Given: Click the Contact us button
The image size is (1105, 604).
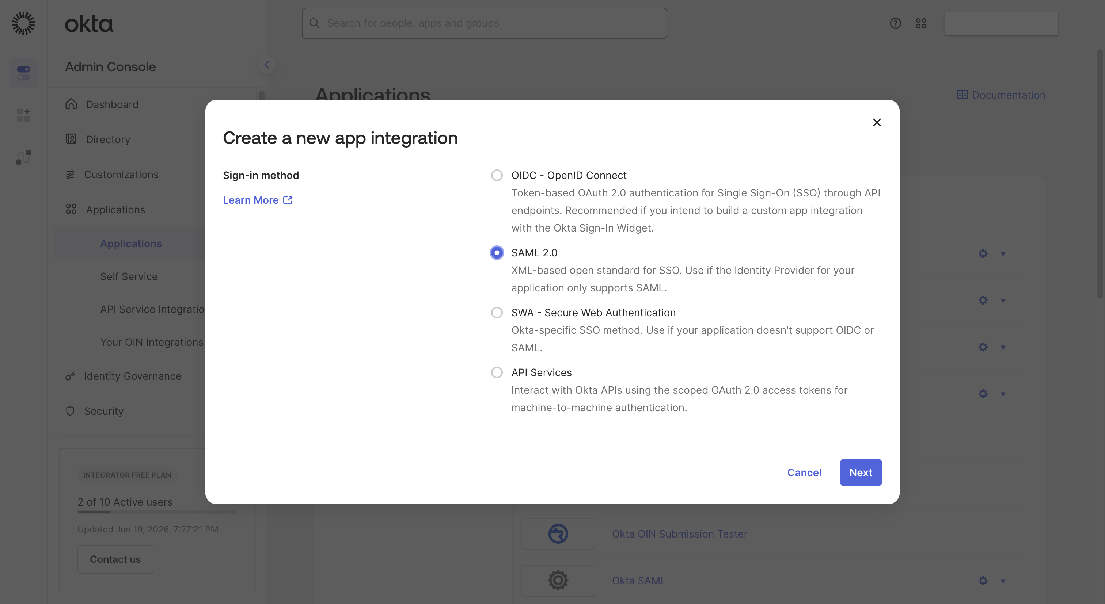Looking at the screenshot, I should click(x=115, y=559).
